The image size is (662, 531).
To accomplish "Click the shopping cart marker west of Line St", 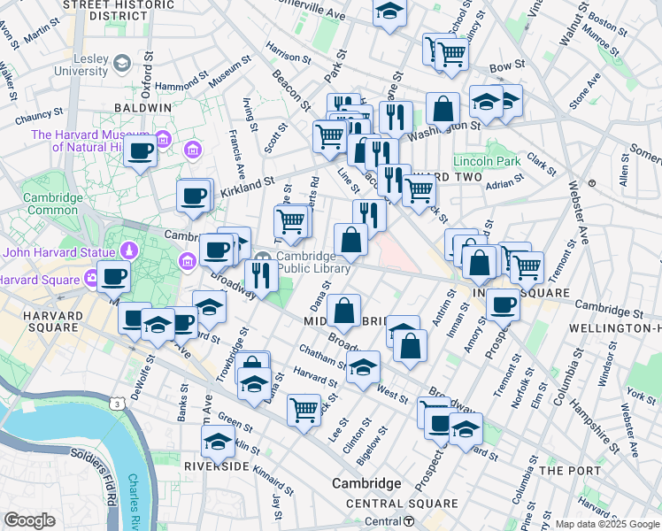I will 330,141.
